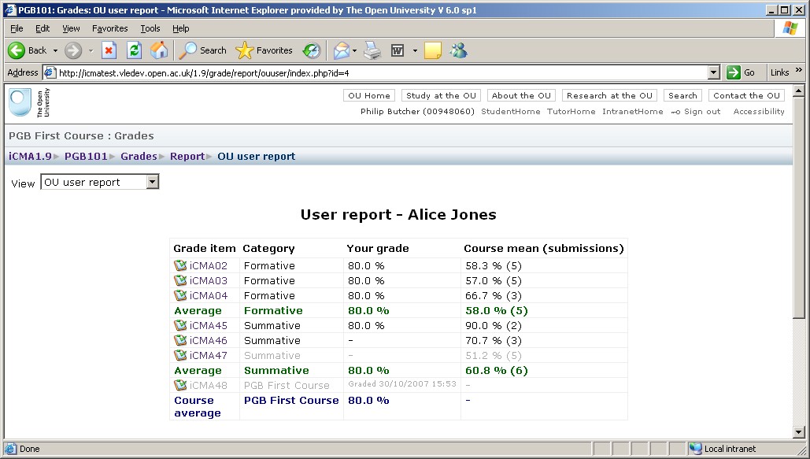Open the Accessibility link
Screen dimensions: 810x459
pyautogui.click(x=759, y=112)
